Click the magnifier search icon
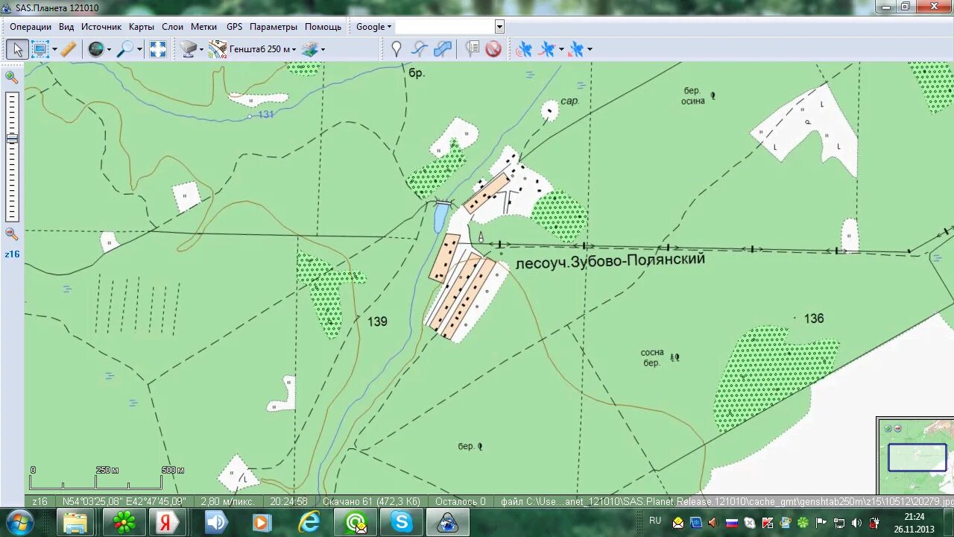Viewport: 954px width, 537px height. 125,49
